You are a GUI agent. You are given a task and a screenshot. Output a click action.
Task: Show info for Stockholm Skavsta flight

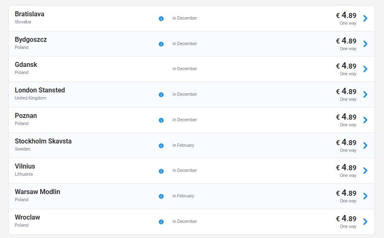coord(161,146)
